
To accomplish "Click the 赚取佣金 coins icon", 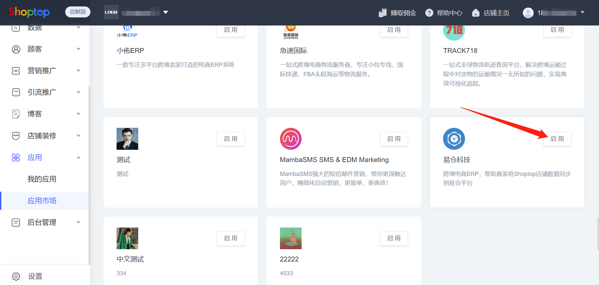I will click(x=383, y=13).
